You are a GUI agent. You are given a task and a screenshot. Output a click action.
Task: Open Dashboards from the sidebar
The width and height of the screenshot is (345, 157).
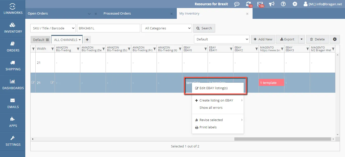pyautogui.click(x=13, y=85)
